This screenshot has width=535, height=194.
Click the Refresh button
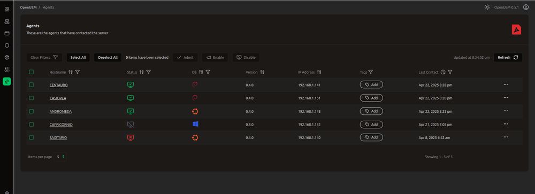(x=508, y=58)
